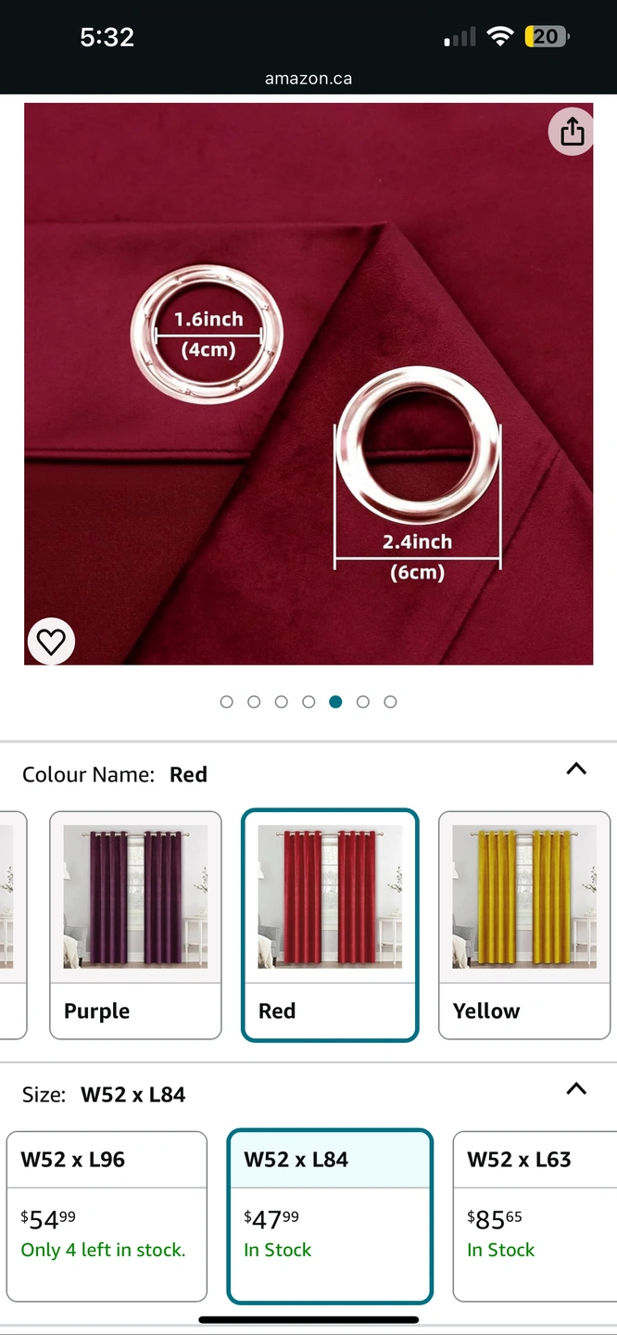Select size W52 x L84 option
The height and width of the screenshot is (1335, 617).
(x=330, y=1216)
